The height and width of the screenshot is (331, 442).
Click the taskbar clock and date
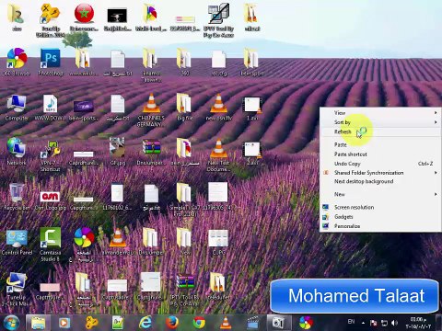pos(418,323)
